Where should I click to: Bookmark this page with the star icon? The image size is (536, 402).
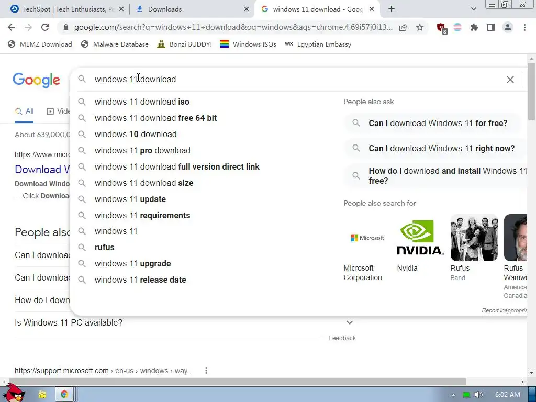(x=419, y=27)
